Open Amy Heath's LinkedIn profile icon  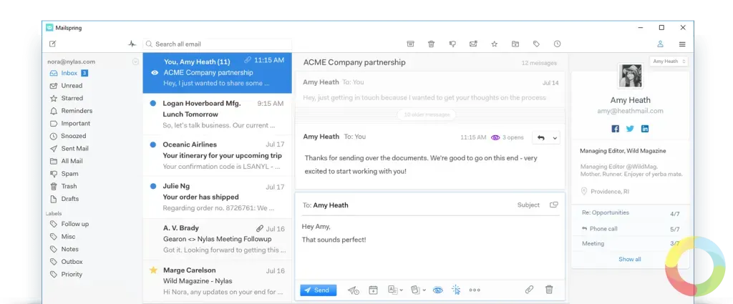pyautogui.click(x=645, y=129)
